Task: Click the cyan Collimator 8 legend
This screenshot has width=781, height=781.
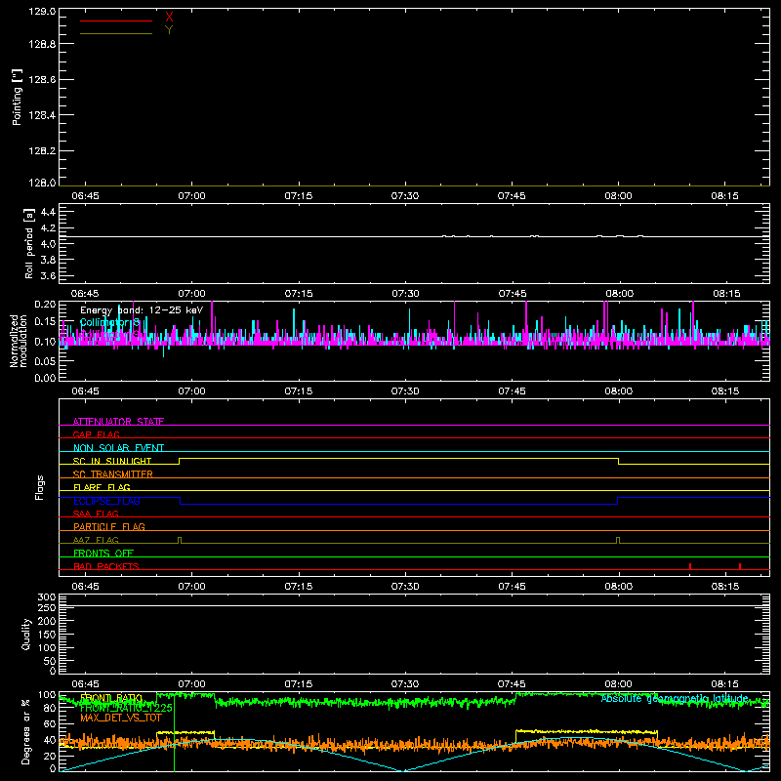Action: click(109, 323)
